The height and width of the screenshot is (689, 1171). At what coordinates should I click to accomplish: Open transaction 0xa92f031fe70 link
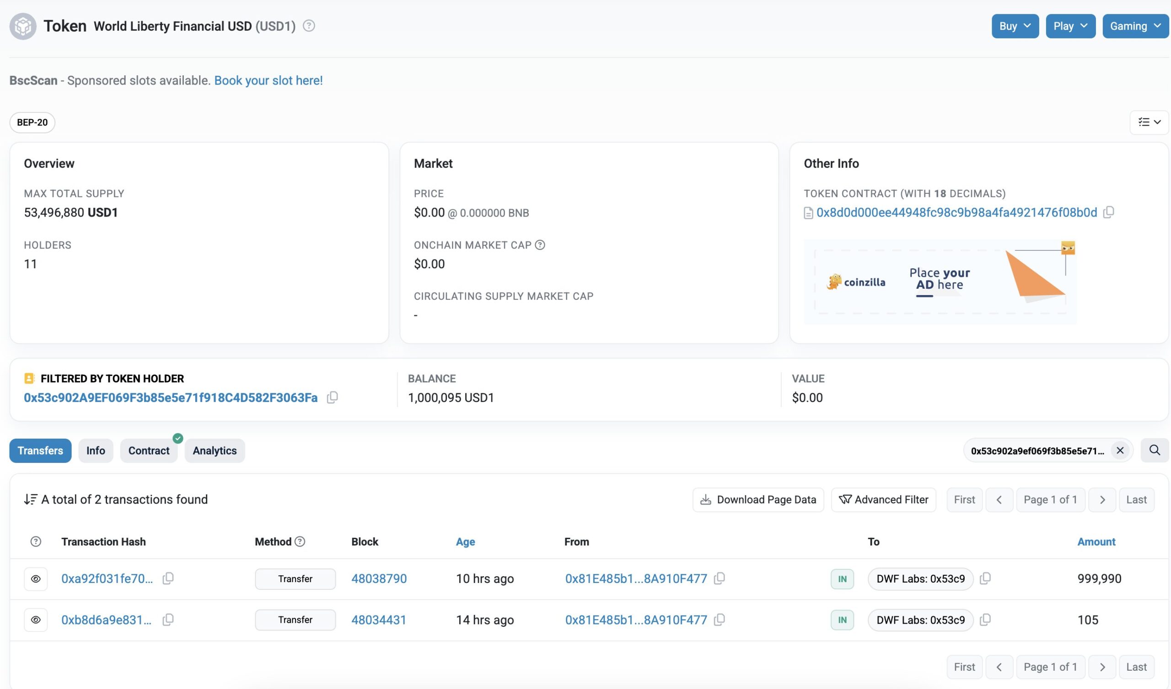107,578
